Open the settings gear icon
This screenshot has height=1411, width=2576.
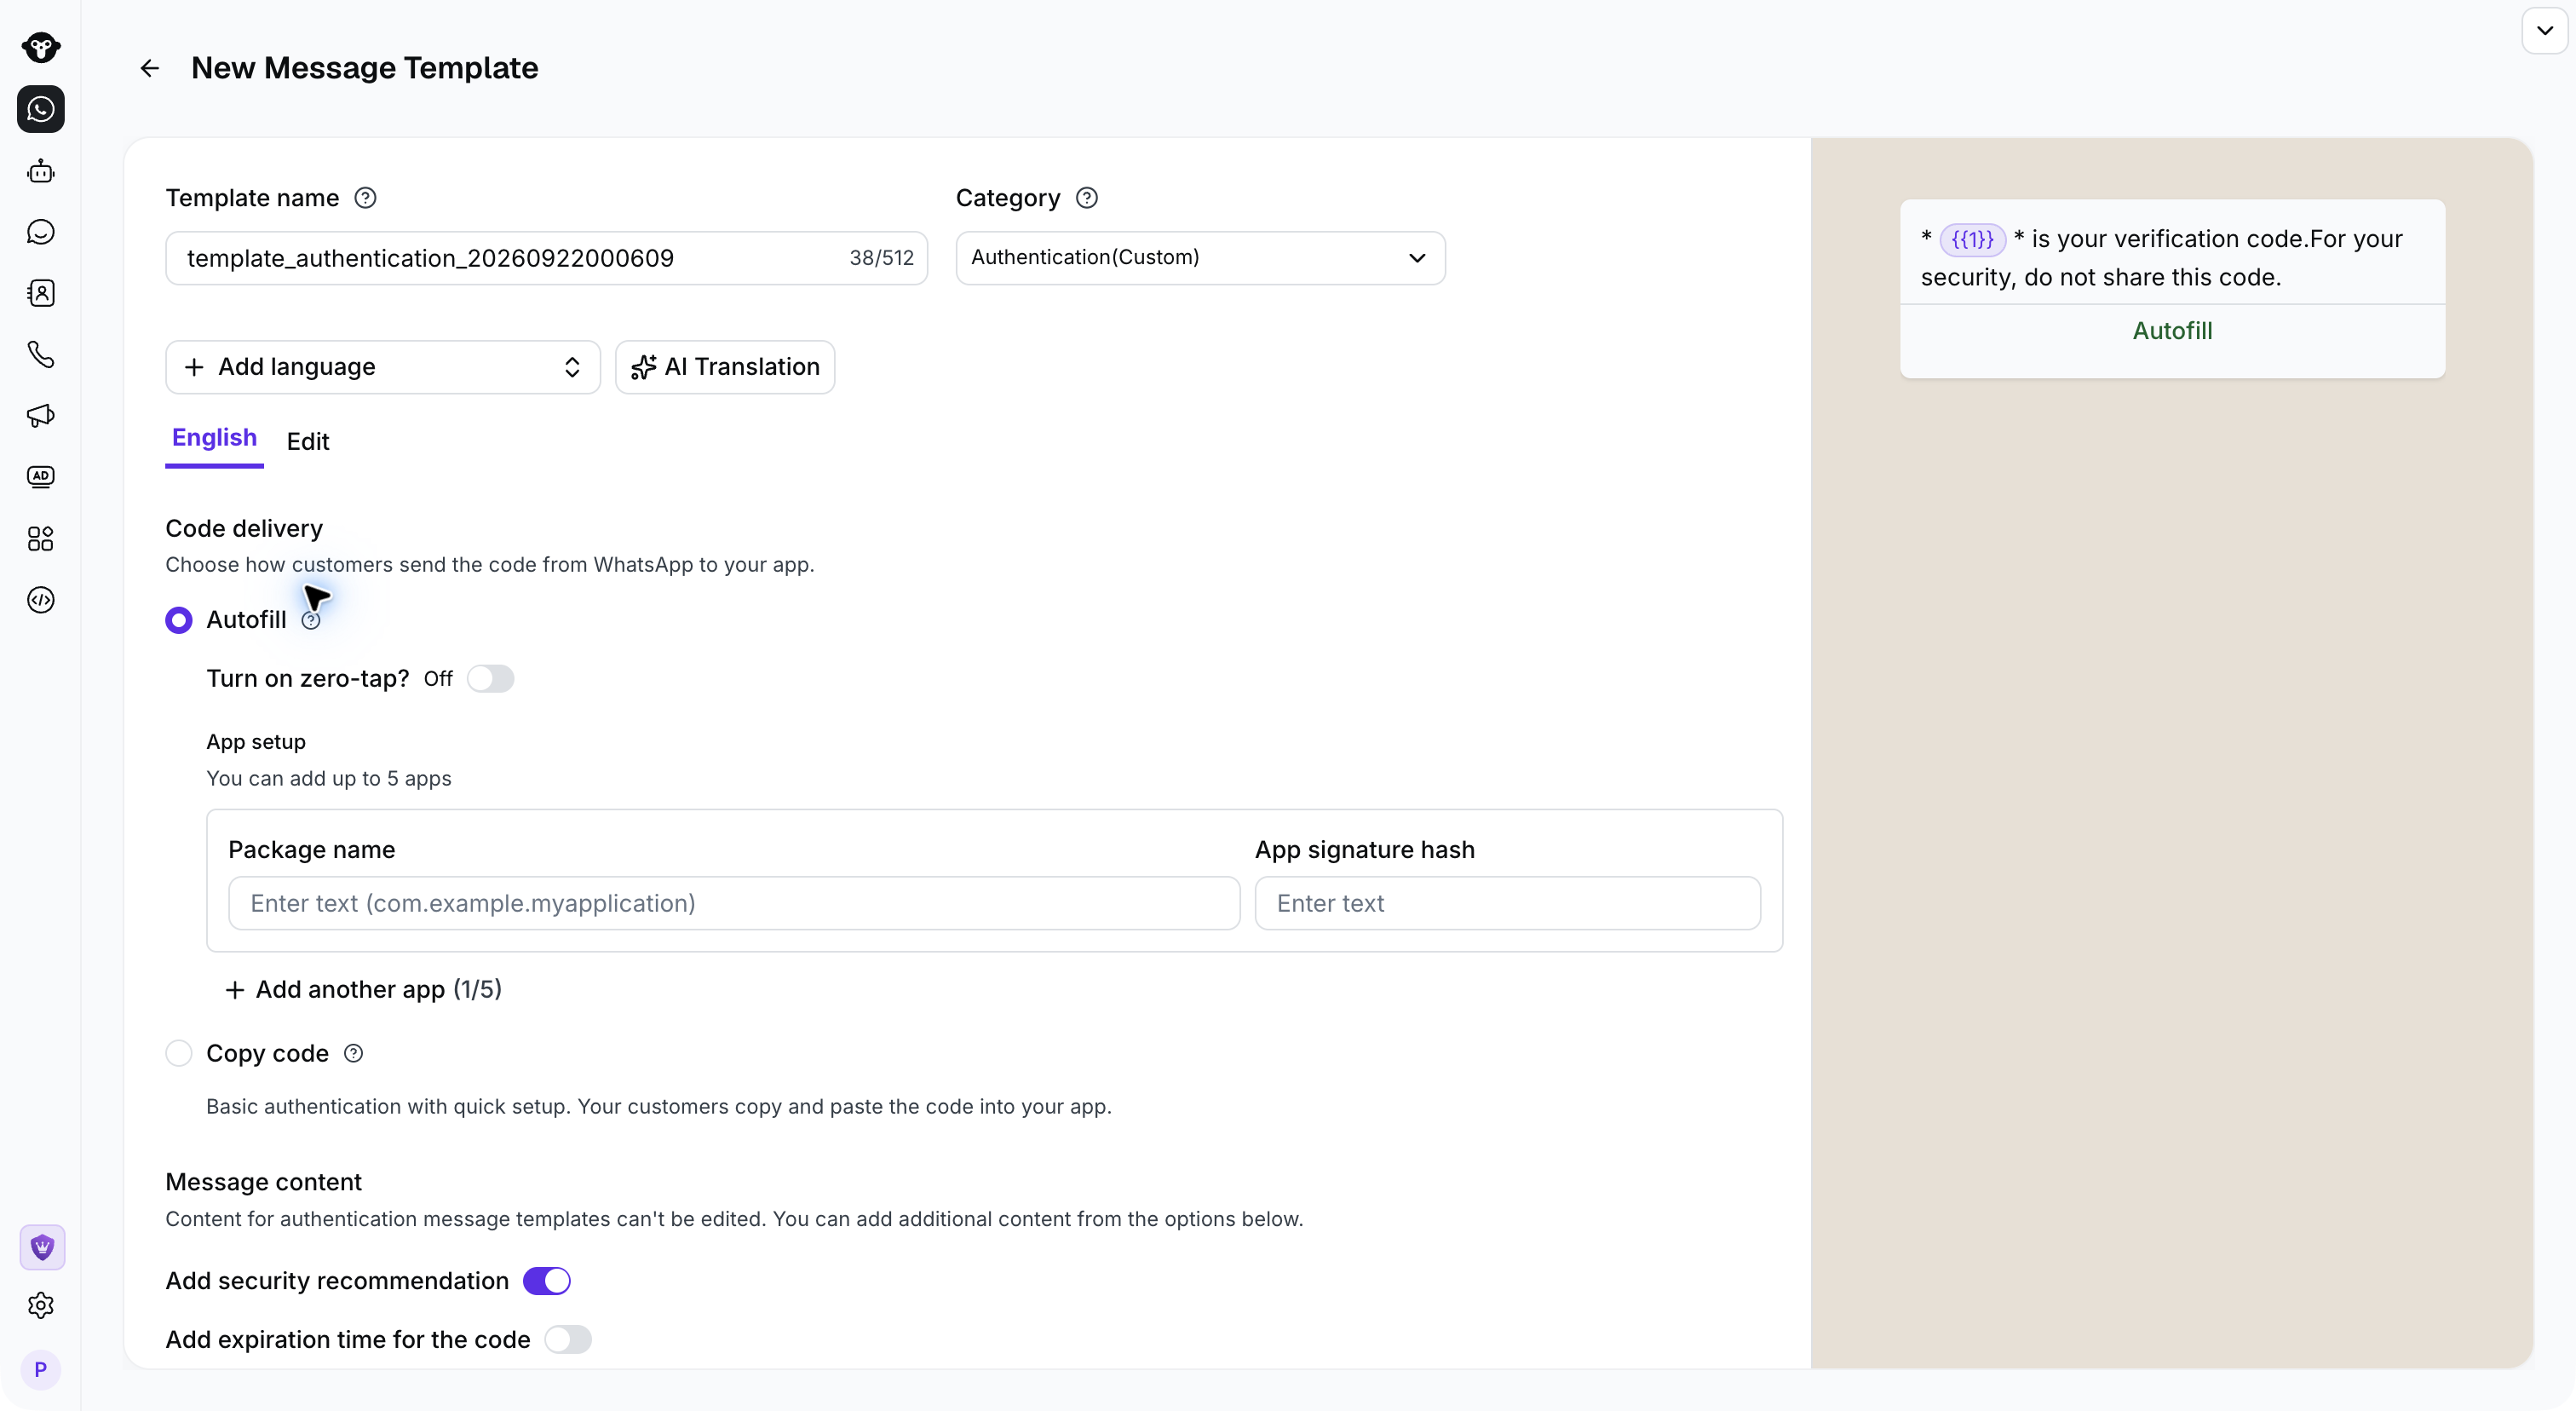[41, 1305]
